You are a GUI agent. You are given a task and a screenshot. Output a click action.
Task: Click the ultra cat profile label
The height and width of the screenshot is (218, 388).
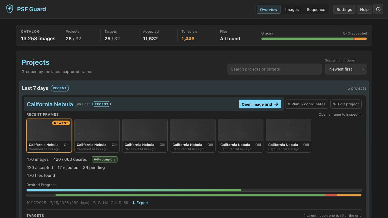click(83, 104)
